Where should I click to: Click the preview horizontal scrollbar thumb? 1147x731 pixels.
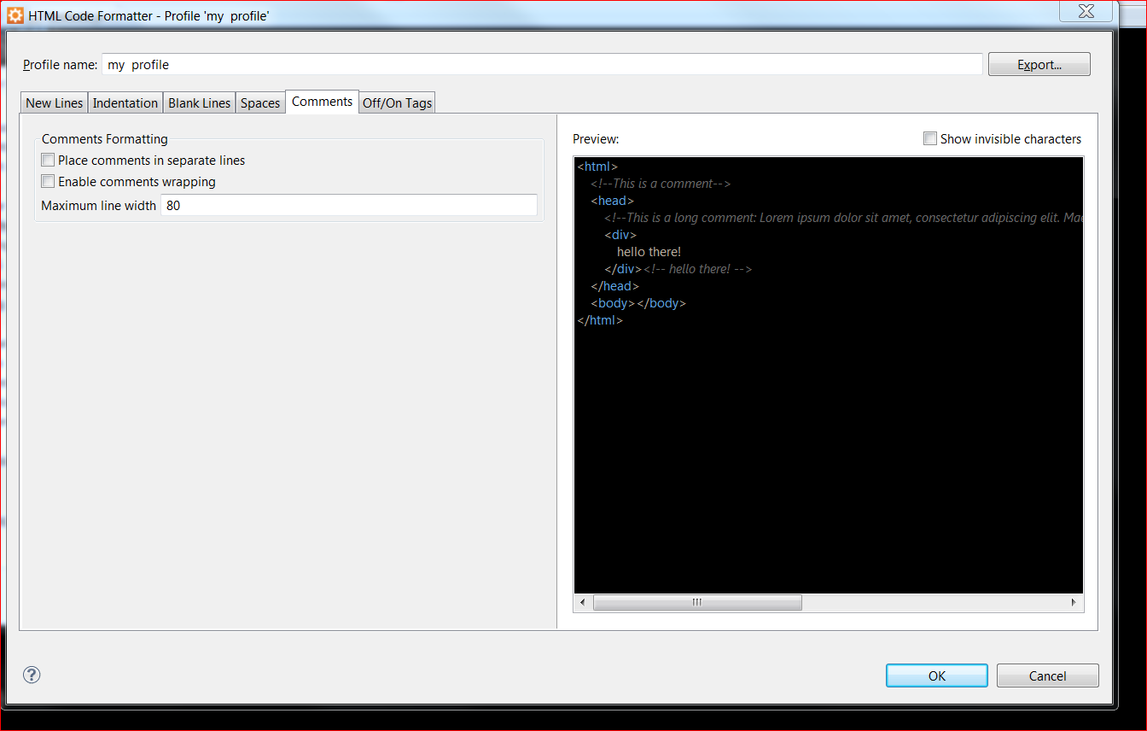697,602
